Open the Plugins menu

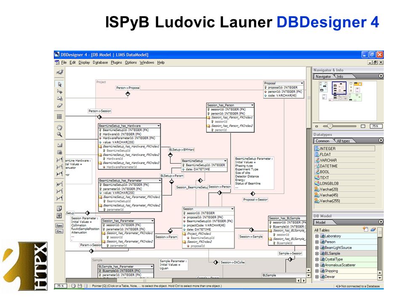coord(116,62)
